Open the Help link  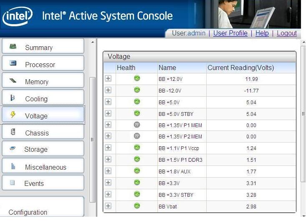(262, 33)
